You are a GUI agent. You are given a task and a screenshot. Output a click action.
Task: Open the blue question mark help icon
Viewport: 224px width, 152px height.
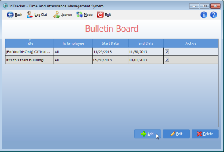coord(214,15)
